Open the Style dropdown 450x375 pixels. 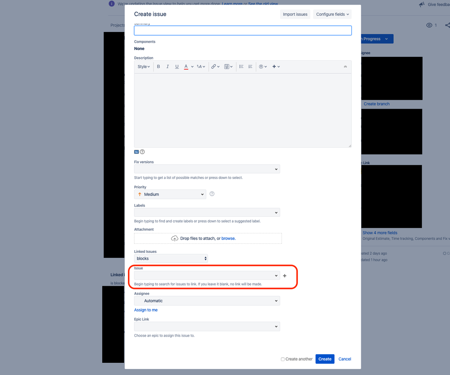click(x=144, y=67)
